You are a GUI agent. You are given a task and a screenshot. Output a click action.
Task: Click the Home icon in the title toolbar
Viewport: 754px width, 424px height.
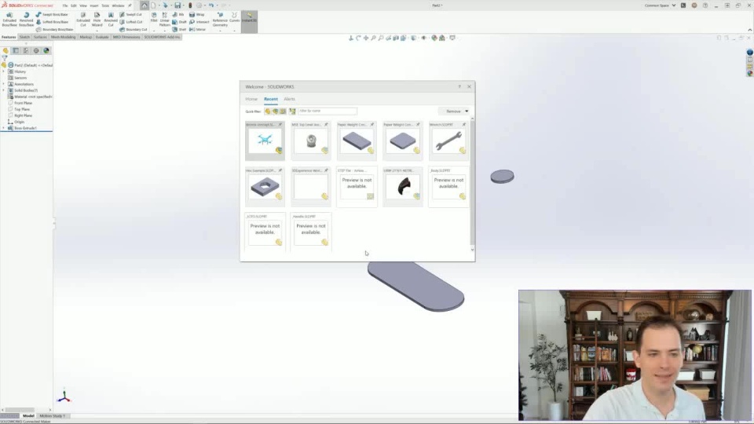[x=145, y=5]
